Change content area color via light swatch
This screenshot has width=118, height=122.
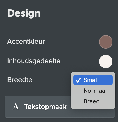pos(106,62)
